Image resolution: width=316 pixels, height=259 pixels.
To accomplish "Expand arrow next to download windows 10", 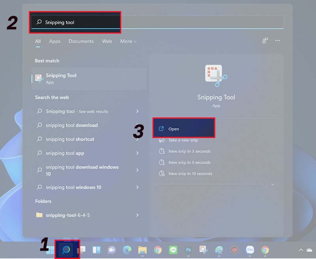I will tap(137, 170).
